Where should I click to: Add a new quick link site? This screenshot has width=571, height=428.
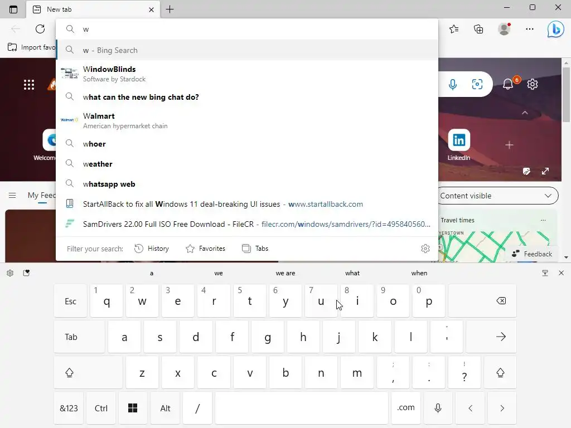(509, 145)
